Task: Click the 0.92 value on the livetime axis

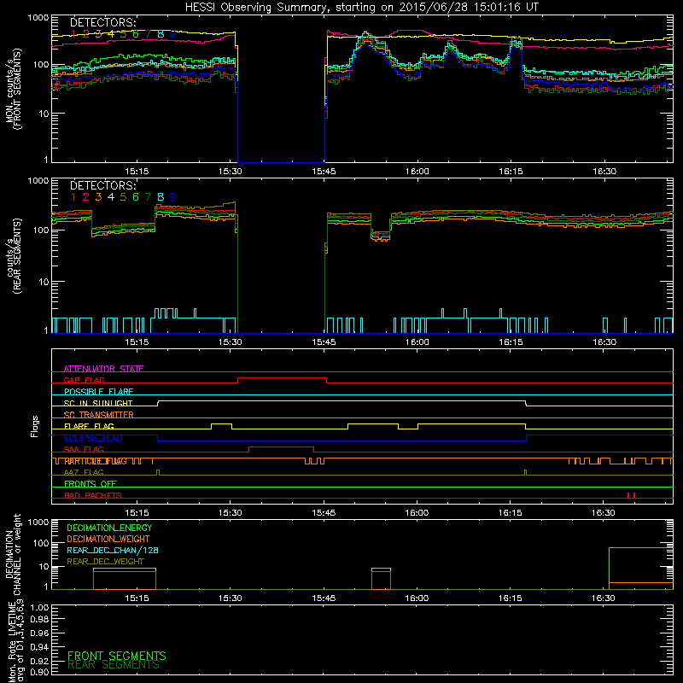Action: (x=39, y=661)
